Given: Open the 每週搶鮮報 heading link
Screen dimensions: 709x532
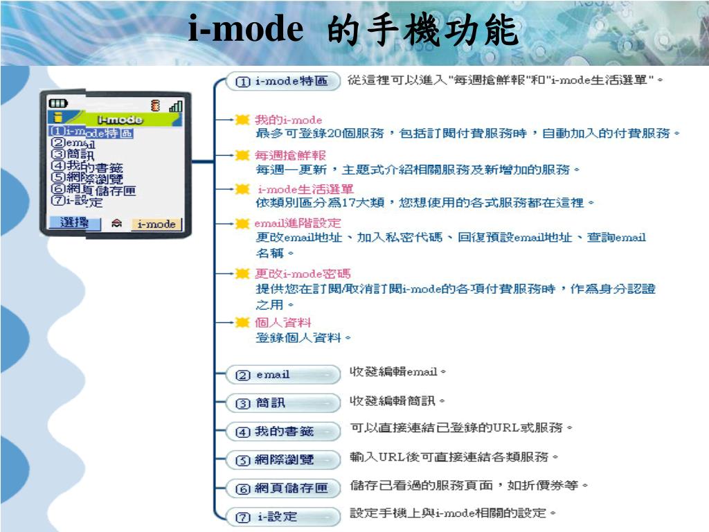Looking at the screenshot, I should 290,155.
